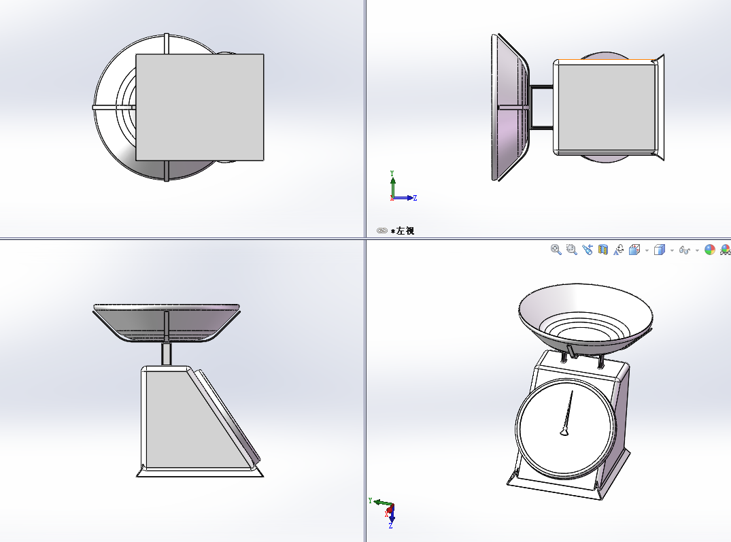Screen dimensions: 731x542
Task: Click the Zoom to Fit icon
Action: (556, 250)
